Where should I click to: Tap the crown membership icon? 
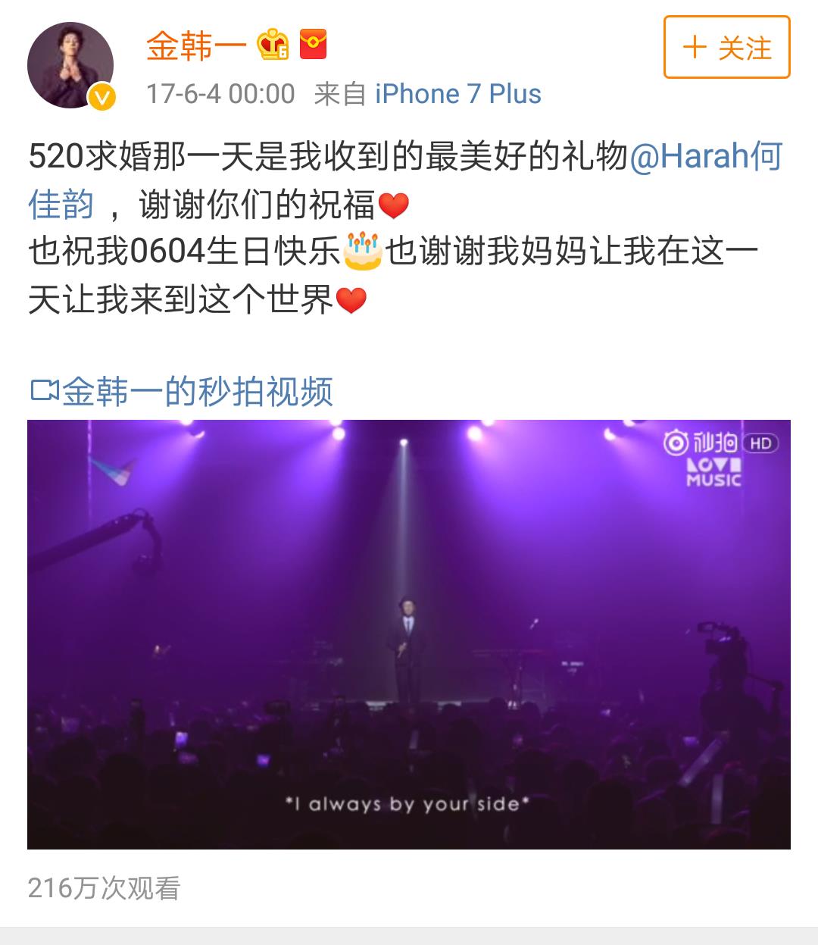(273, 45)
